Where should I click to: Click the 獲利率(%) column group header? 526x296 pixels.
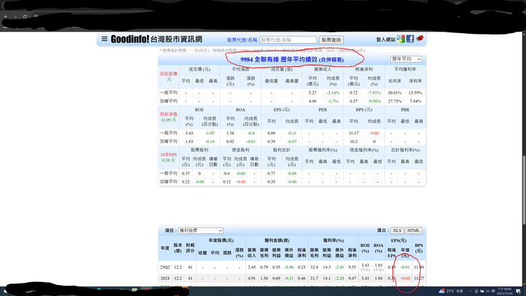pyautogui.click(x=333, y=241)
